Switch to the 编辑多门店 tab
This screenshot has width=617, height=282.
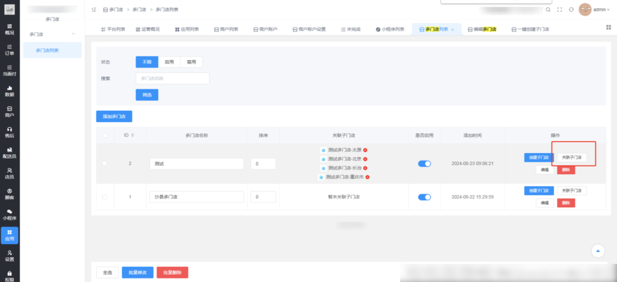(482, 30)
